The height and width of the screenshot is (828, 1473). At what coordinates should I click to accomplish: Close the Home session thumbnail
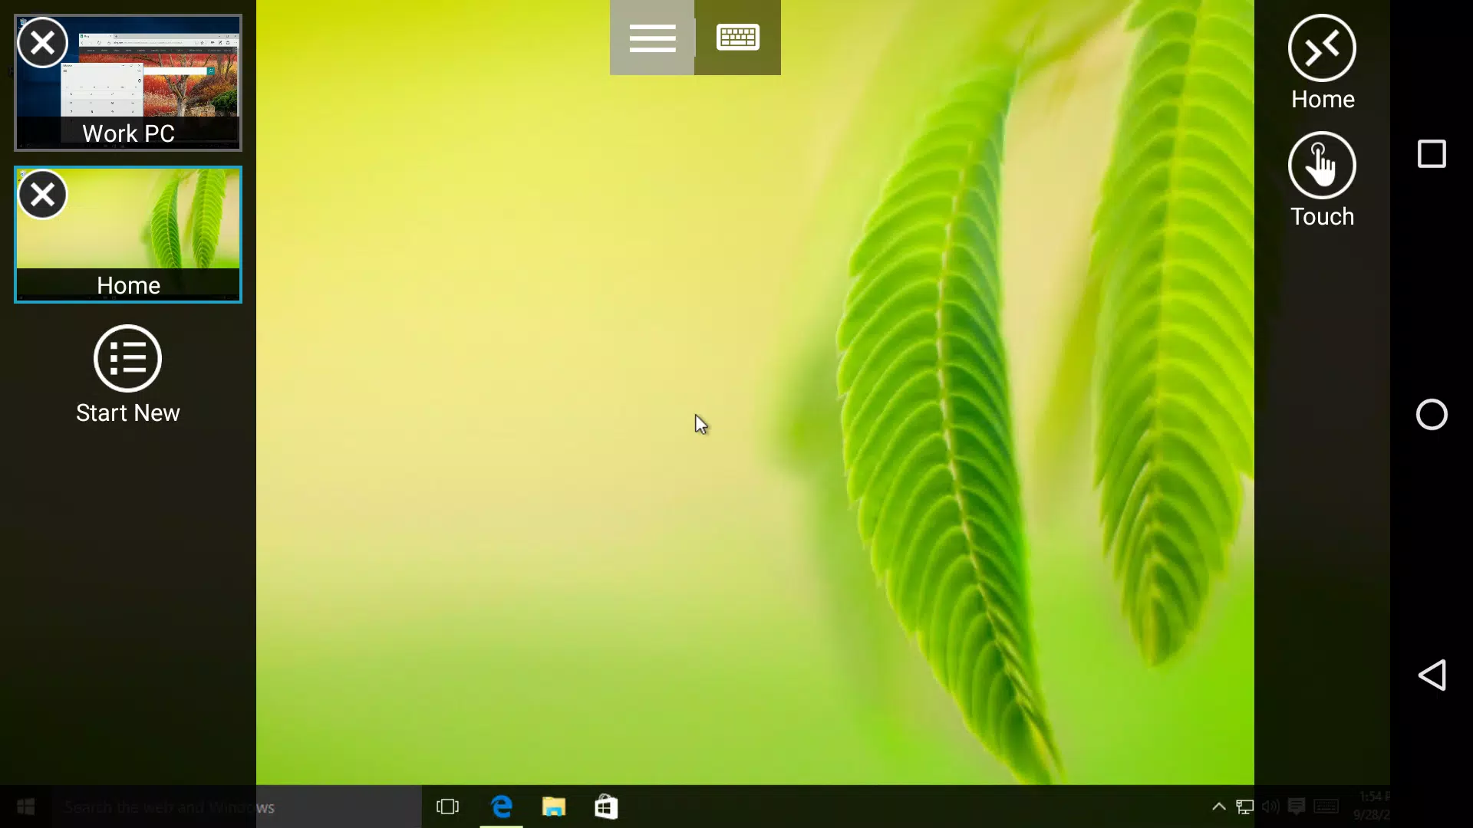(42, 194)
